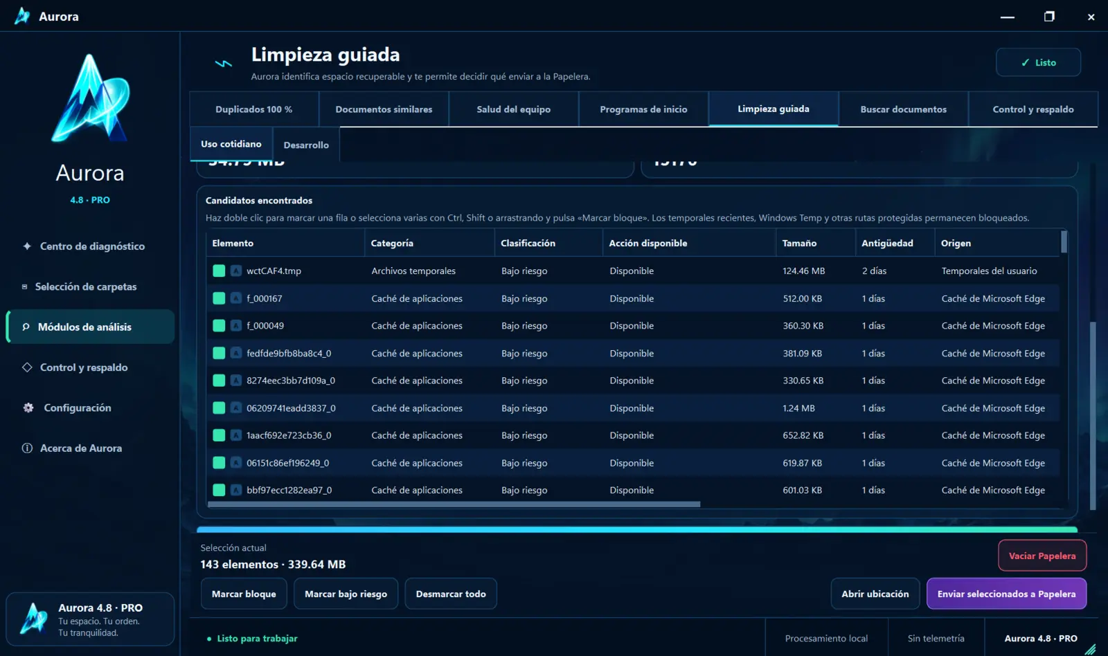Image resolution: width=1108 pixels, height=656 pixels.
Task: Click the table vertical scrollbar thumb
Action: point(1064,242)
